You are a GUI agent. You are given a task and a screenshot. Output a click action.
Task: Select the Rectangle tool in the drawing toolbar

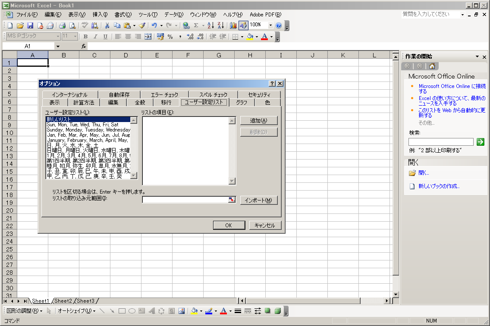point(122,311)
